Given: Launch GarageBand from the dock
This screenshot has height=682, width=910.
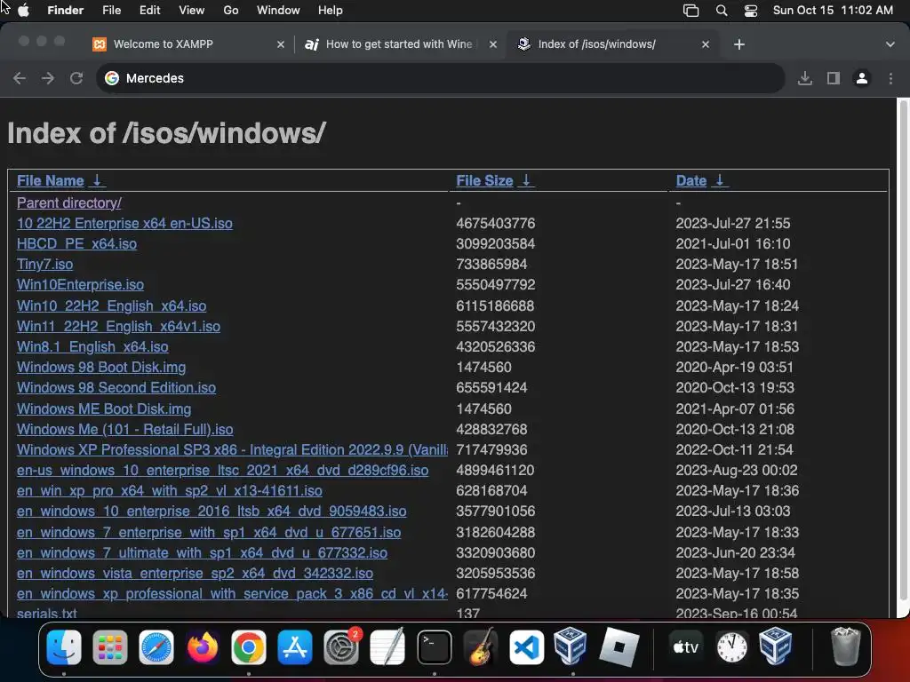Looking at the screenshot, I should 481,646.
